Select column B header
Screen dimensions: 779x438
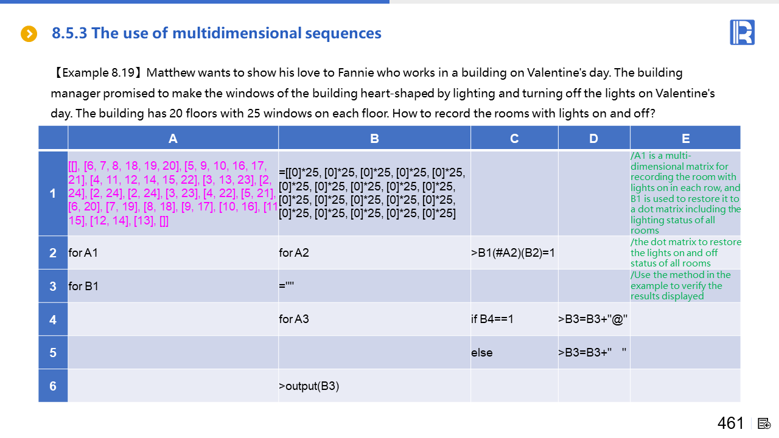coord(374,138)
